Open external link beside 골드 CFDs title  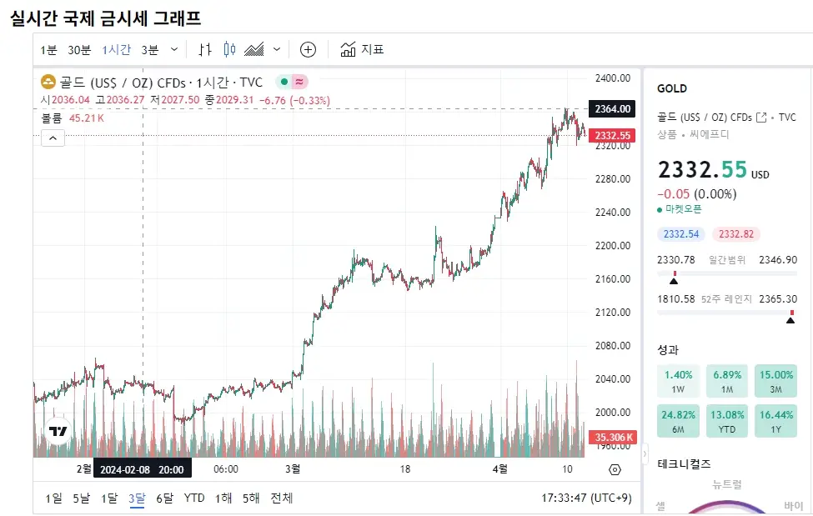click(761, 117)
